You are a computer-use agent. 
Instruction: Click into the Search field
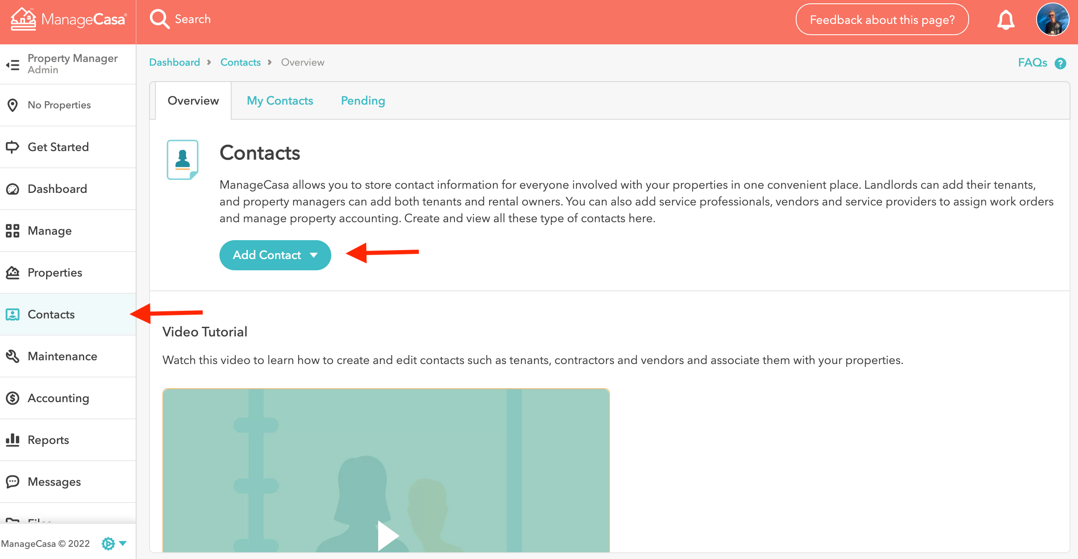[192, 19]
